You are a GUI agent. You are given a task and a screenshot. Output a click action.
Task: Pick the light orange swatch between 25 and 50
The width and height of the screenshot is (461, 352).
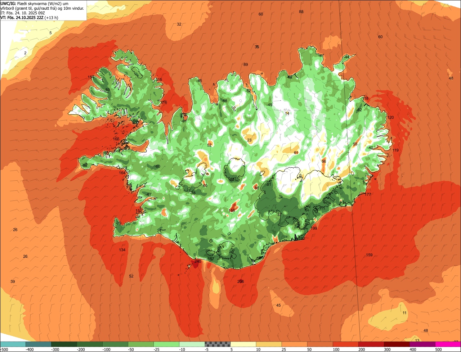pyautogui.click(x=294, y=344)
